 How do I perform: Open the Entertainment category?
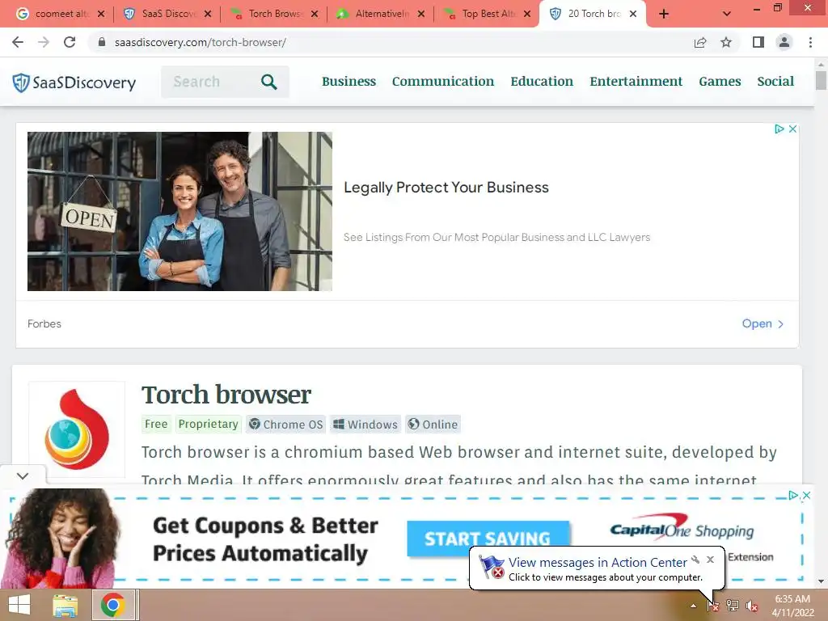click(636, 82)
